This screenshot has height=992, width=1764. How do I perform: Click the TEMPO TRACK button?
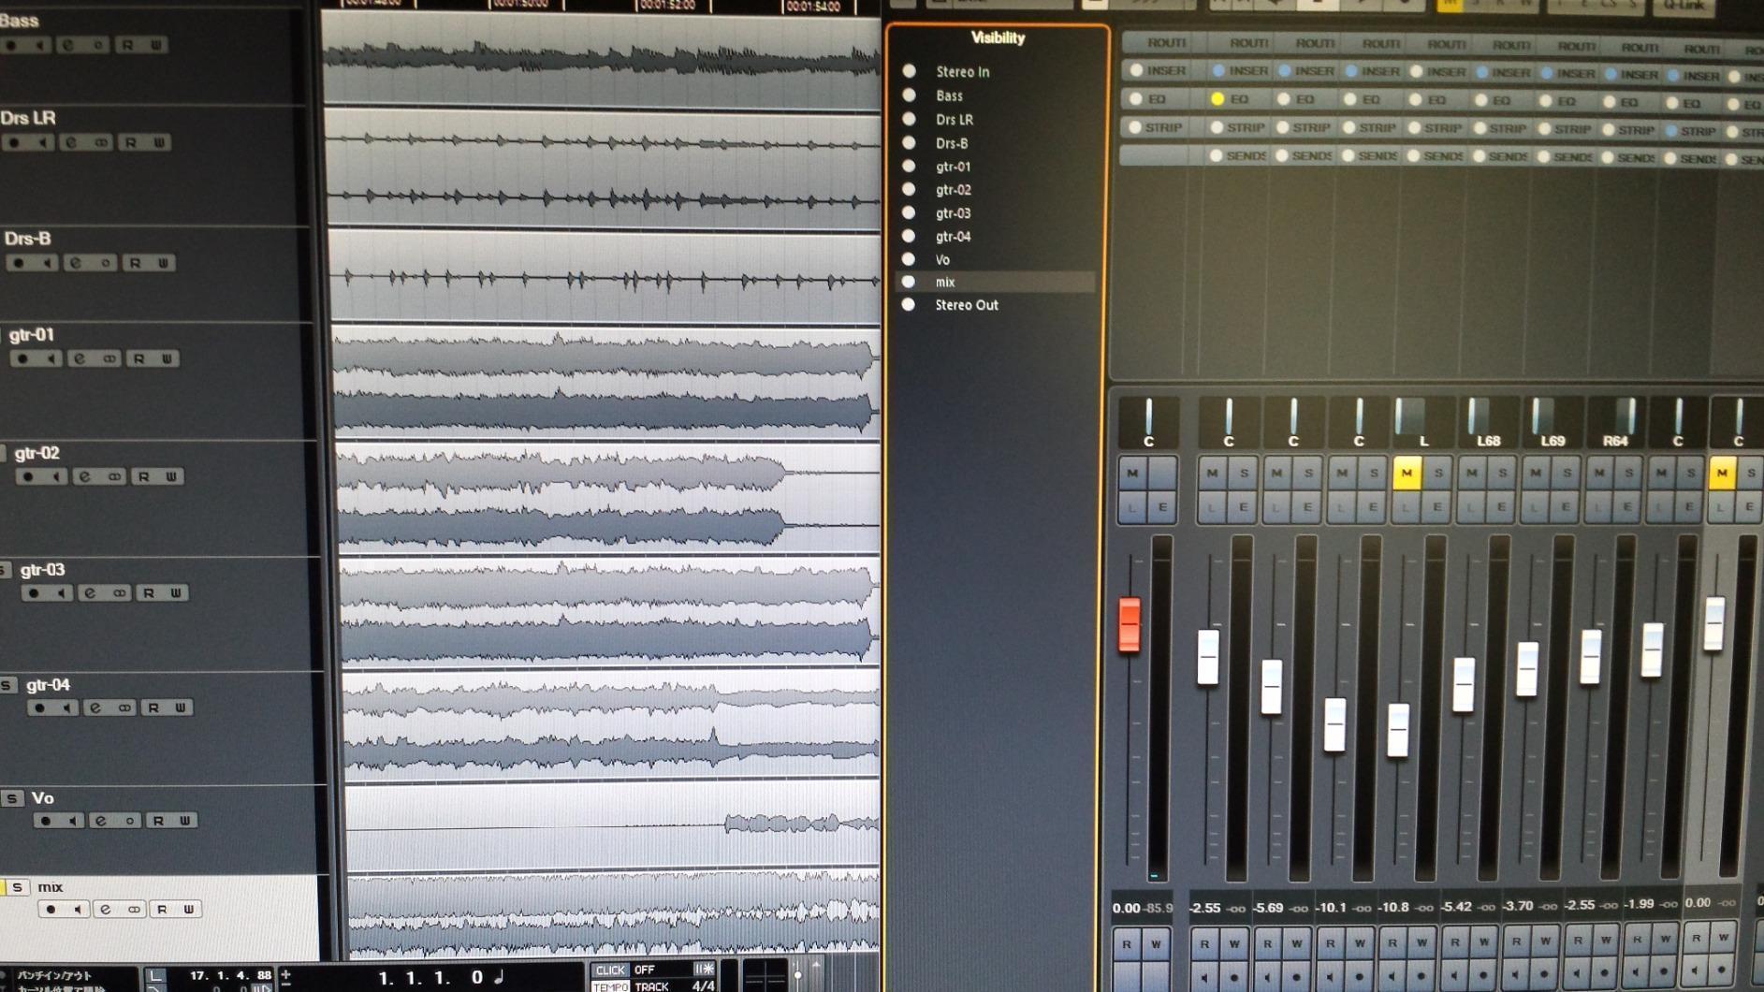[651, 986]
